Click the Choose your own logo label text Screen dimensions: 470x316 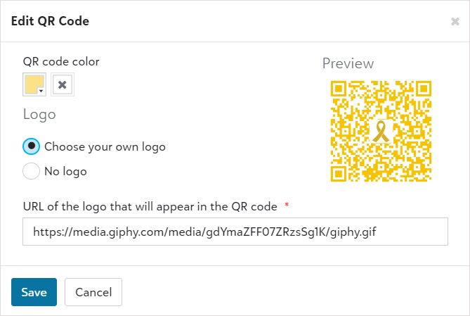pyautogui.click(x=105, y=146)
